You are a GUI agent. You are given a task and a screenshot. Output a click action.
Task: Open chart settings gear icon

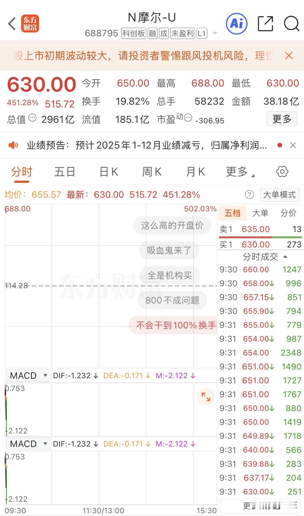pyautogui.click(x=282, y=172)
